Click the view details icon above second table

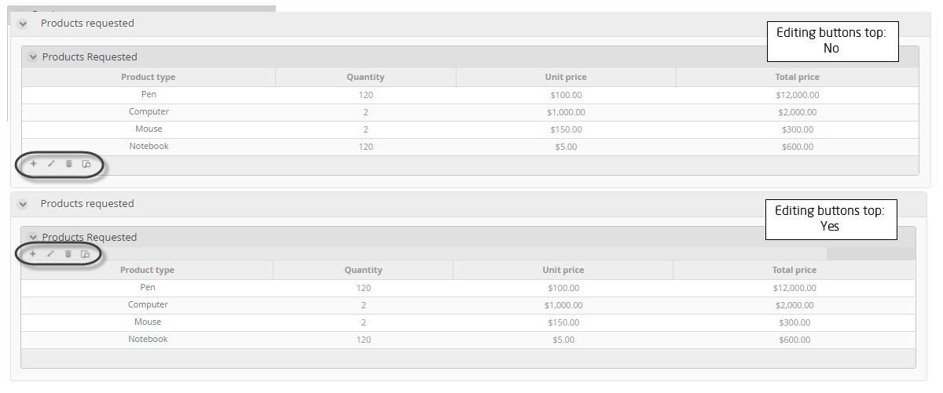[86, 254]
